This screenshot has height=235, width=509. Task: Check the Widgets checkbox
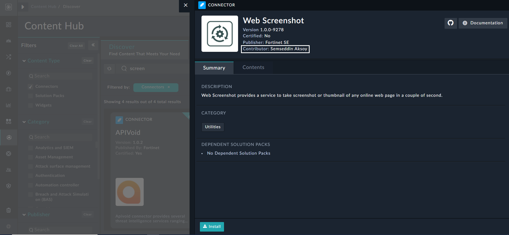pos(30,105)
